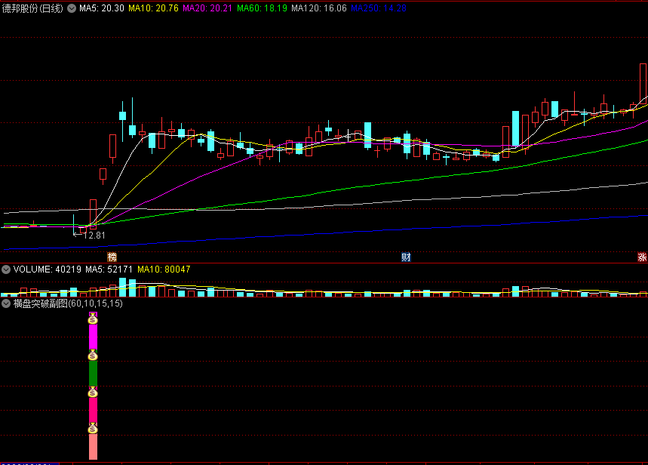Viewport: 648px width, 465px height.
Task: Click the green MA60: 18.19 label
Action: [262, 8]
